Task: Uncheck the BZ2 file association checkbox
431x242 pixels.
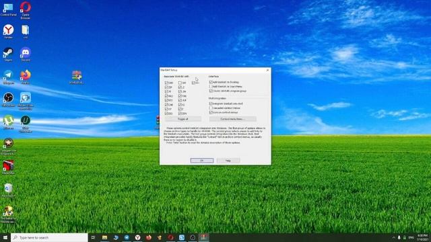Action: coord(166,100)
